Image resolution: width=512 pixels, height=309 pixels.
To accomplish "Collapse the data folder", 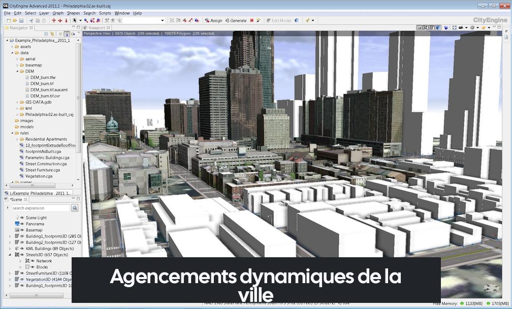I will (x=12, y=53).
